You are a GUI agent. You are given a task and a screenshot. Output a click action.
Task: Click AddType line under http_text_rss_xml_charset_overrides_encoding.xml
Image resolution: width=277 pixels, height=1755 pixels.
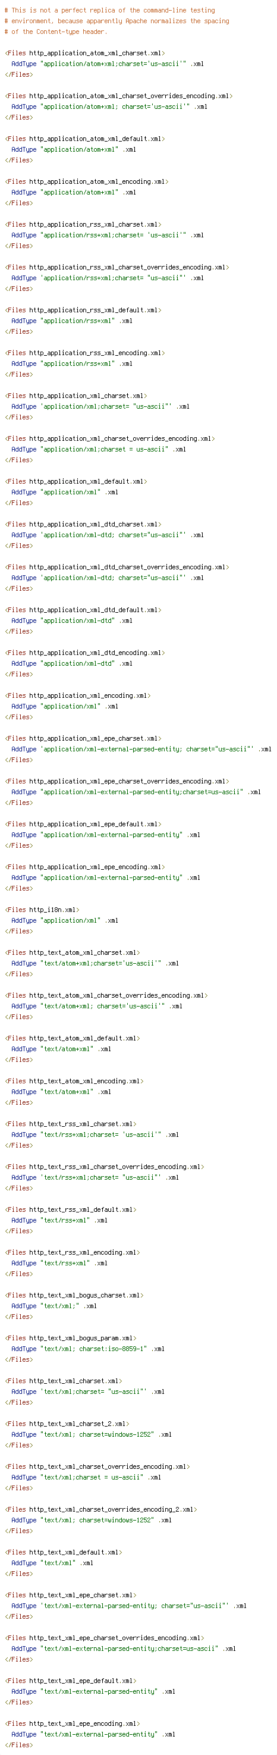pos(95,1178)
